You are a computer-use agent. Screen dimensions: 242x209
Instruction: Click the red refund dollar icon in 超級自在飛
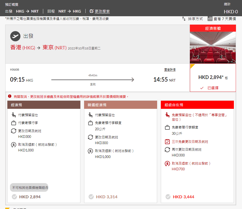[x=167, y=163]
